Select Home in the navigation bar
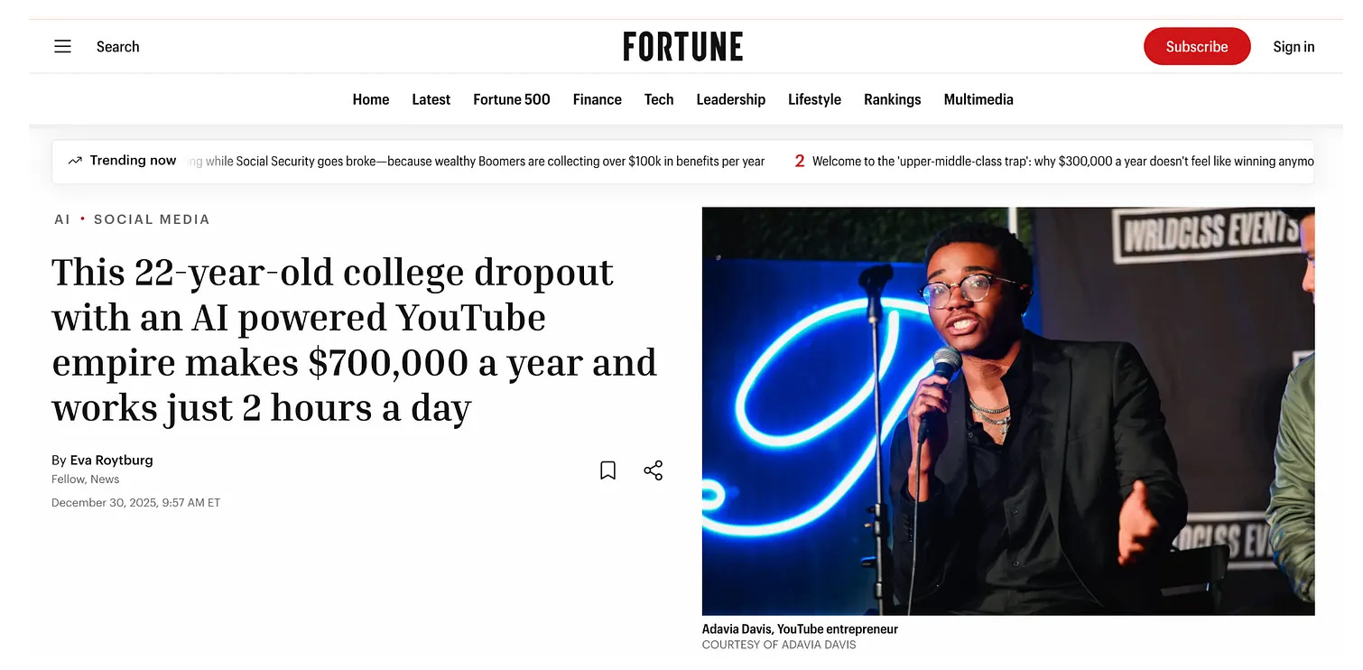 [x=371, y=99]
